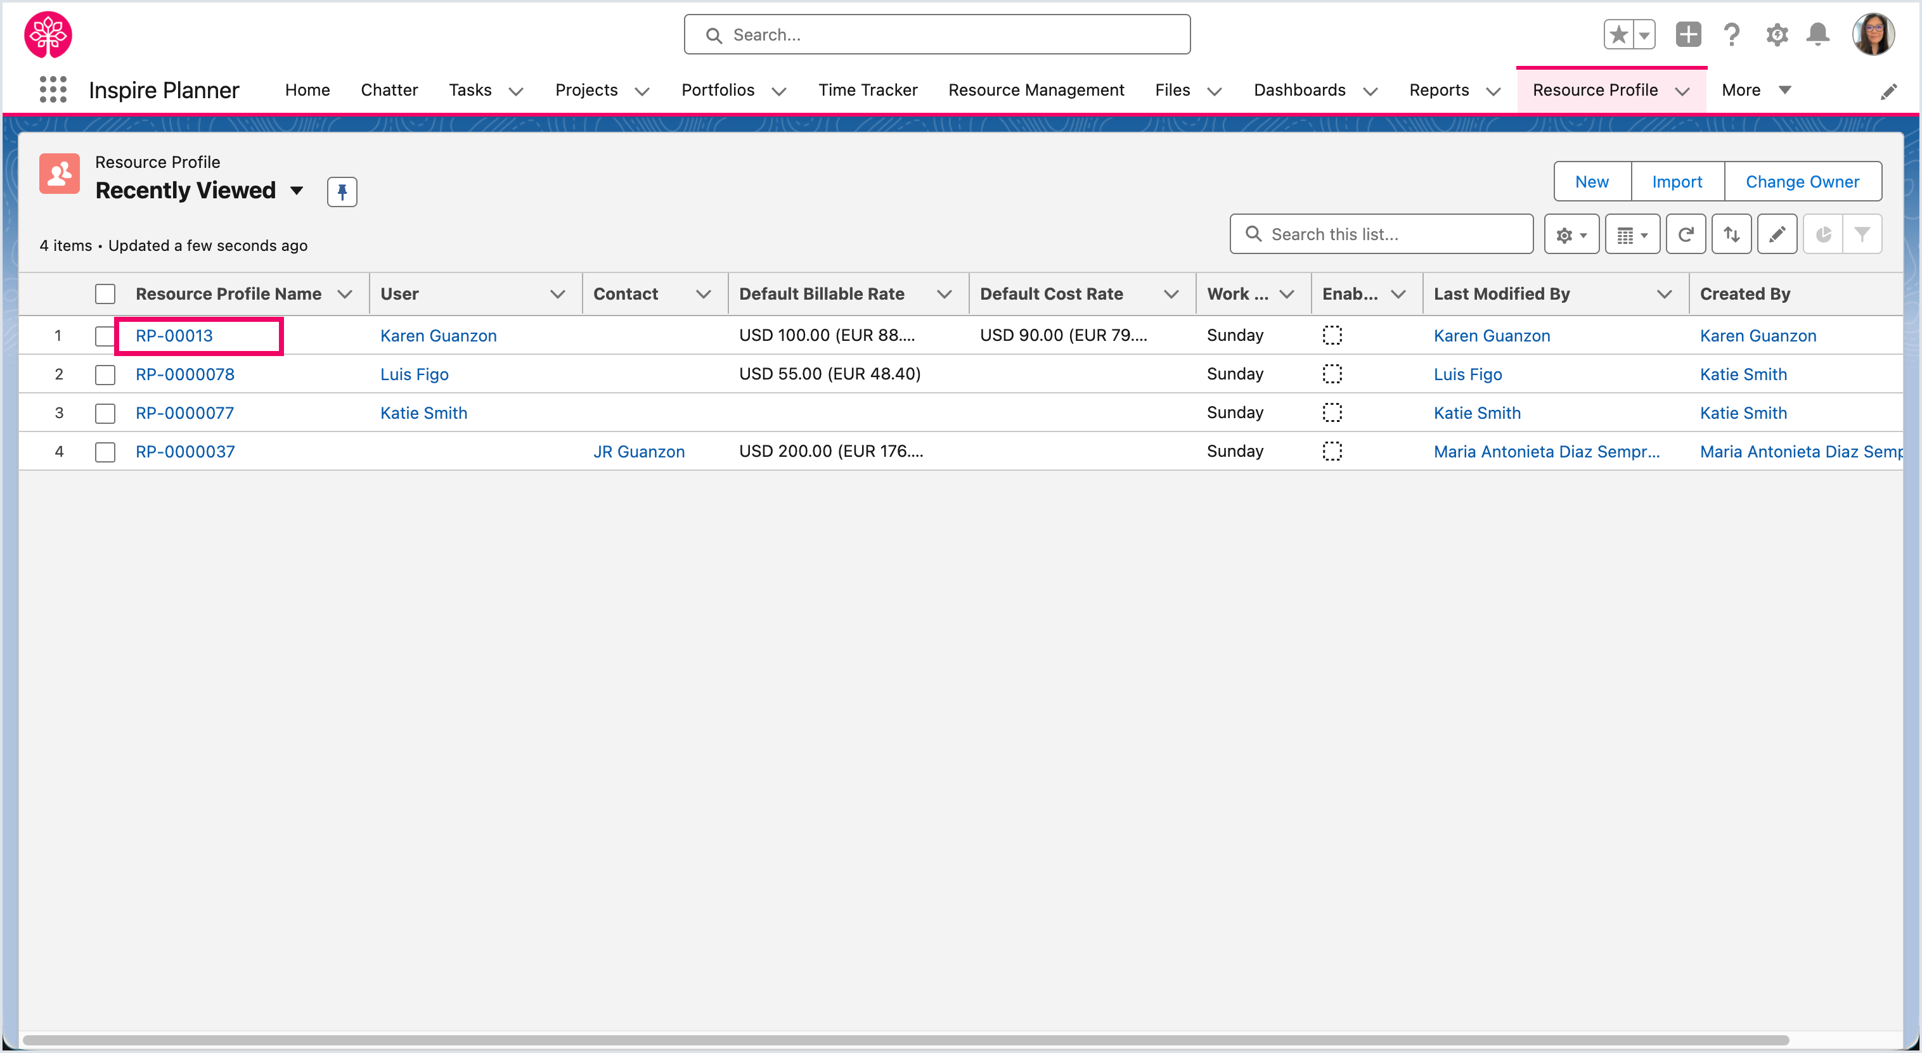Tick the checkbox for RP-0000037 row
Screen dimensions: 1922x1053
tap(105, 452)
